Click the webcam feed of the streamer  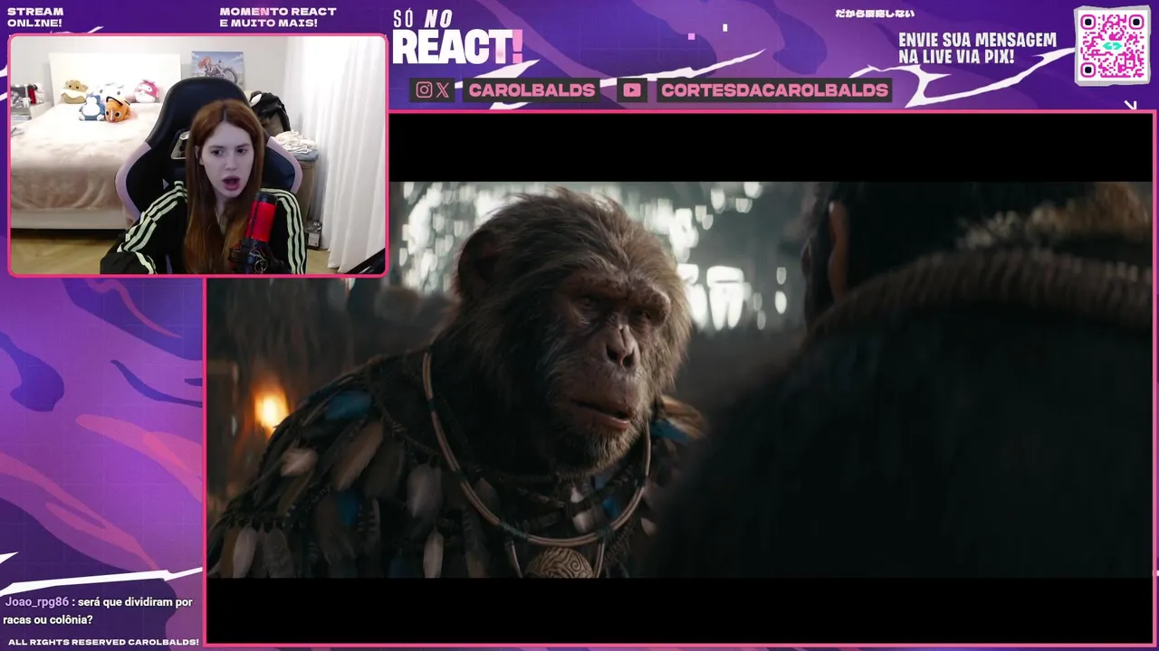tap(197, 155)
